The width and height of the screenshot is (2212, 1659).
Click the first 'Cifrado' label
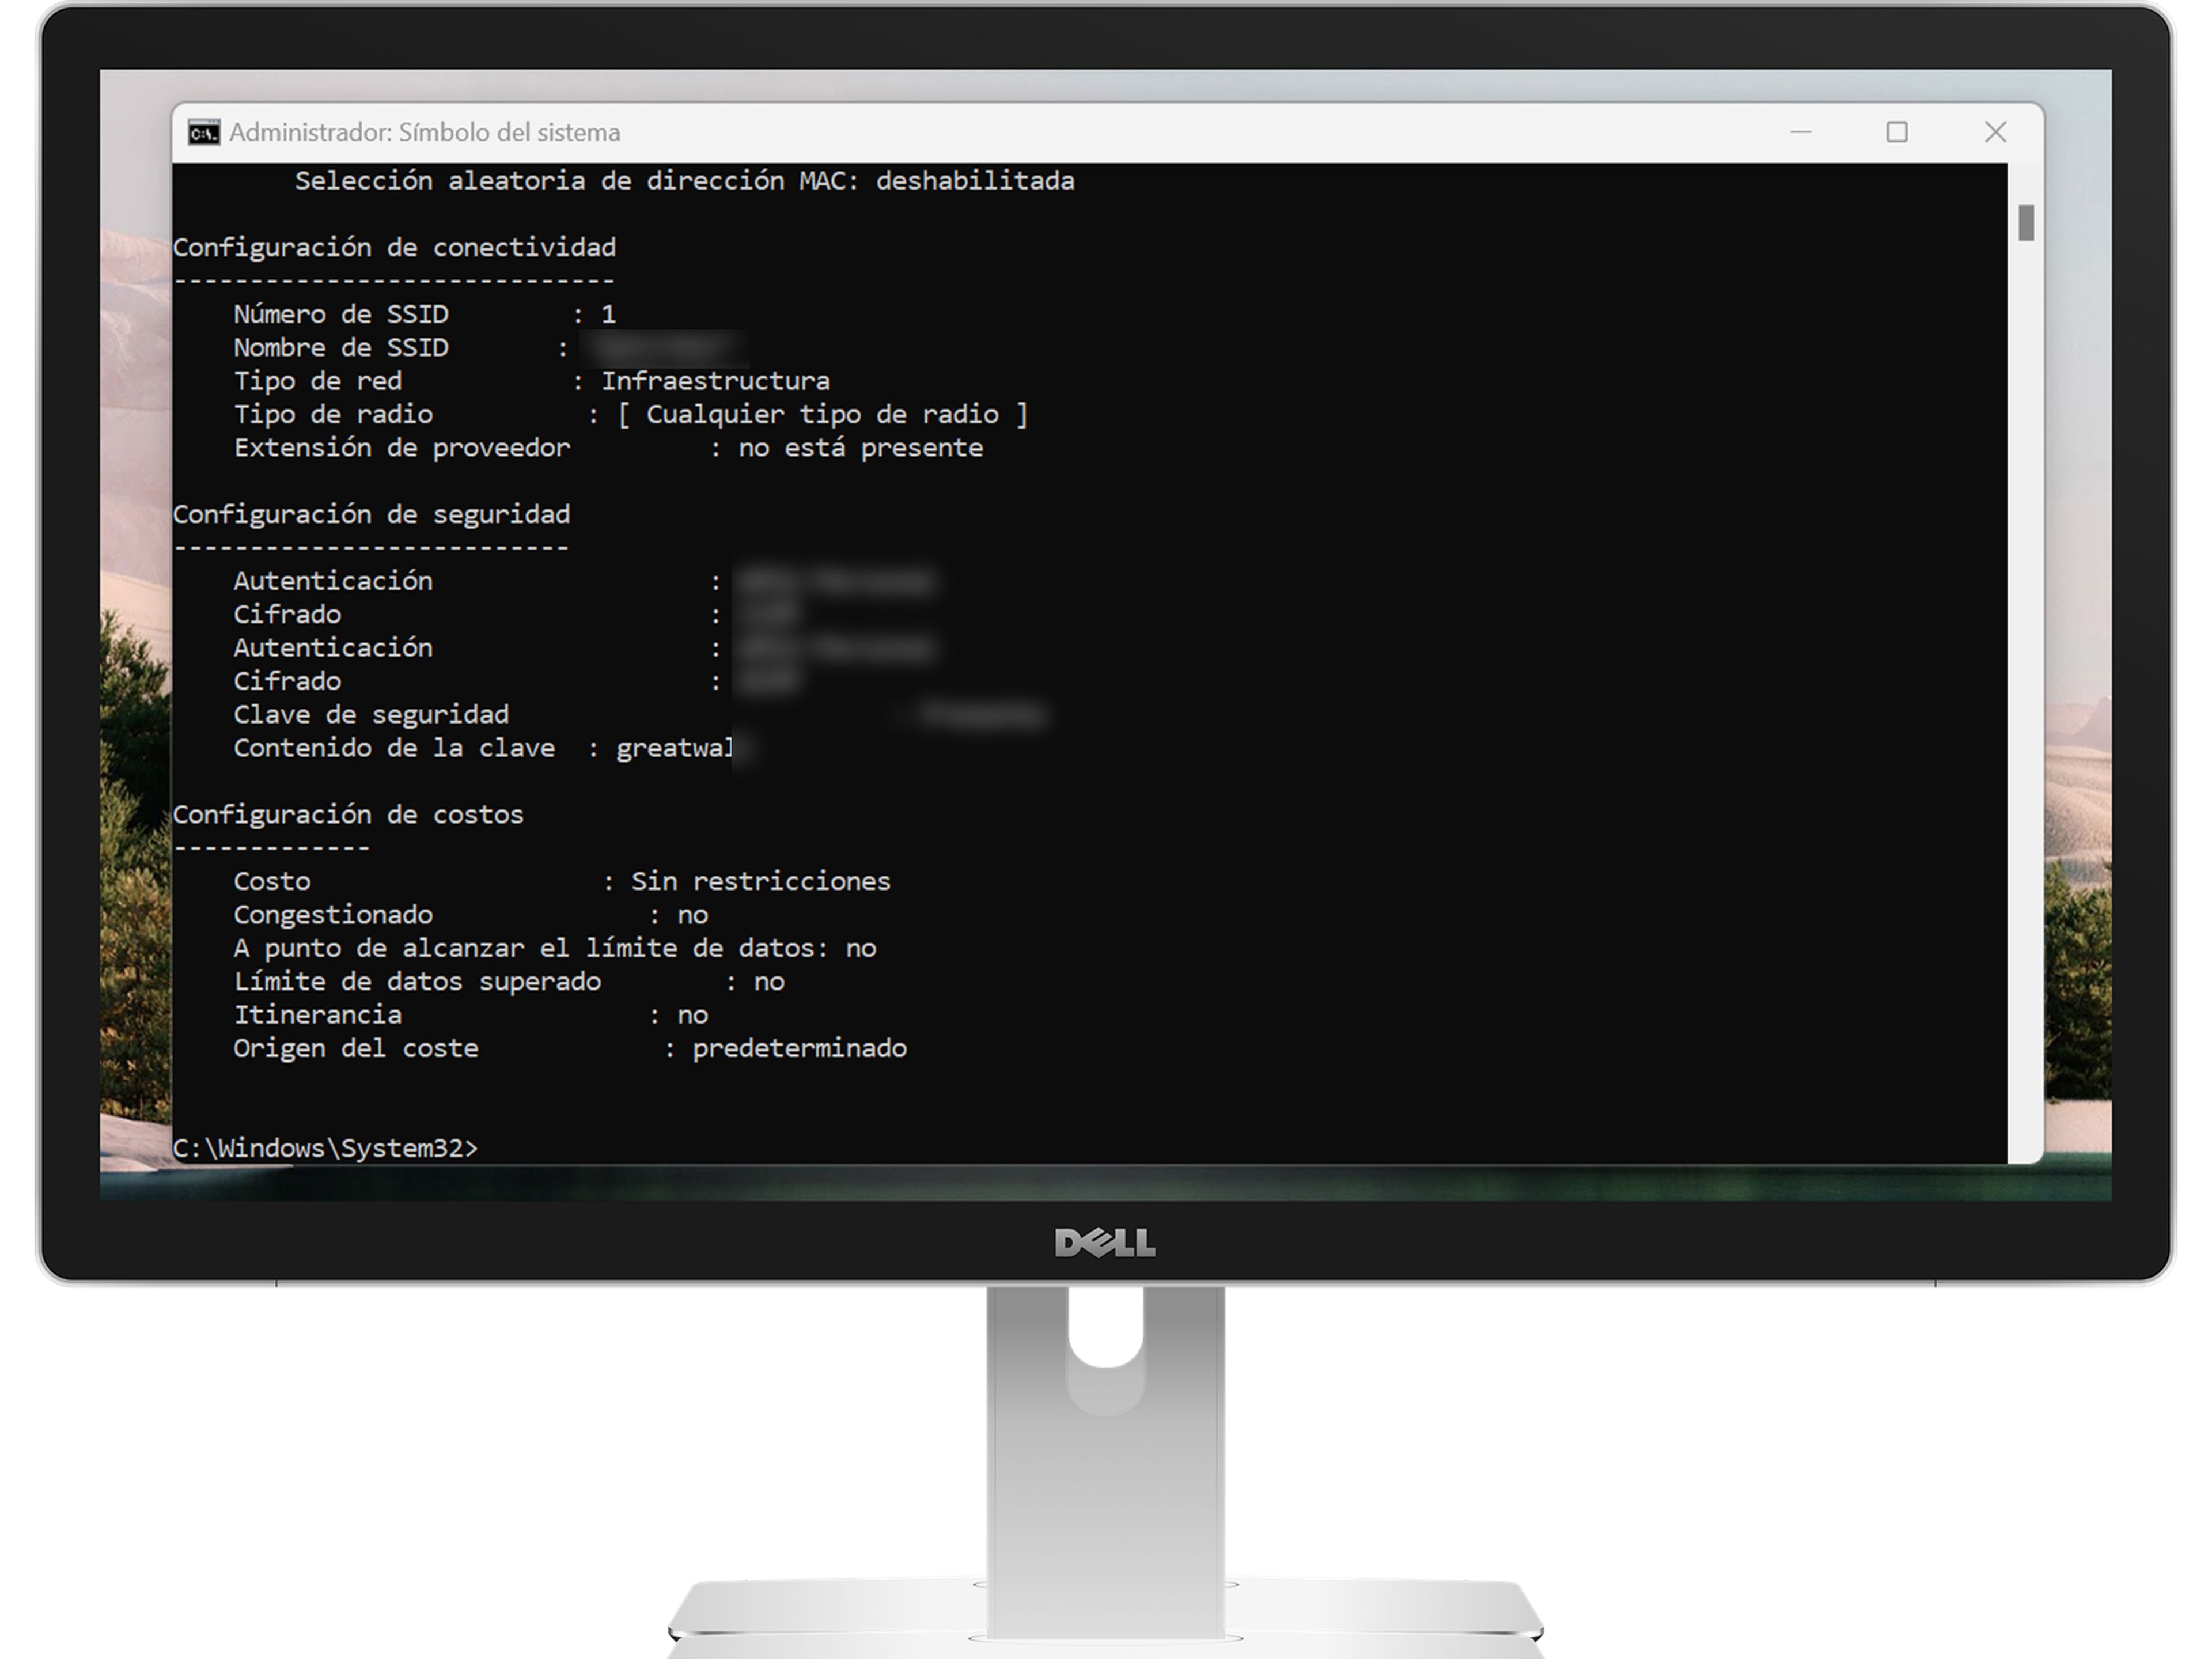287,614
